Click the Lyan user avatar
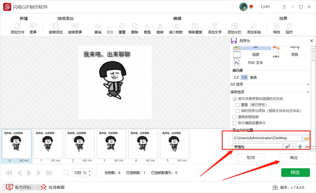Image resolution: width=316 pixels, height=193 pixels. tap(243, 7)
